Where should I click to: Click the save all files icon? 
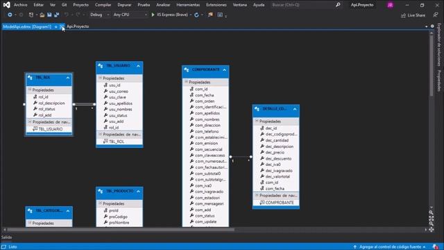pos(57,15)
